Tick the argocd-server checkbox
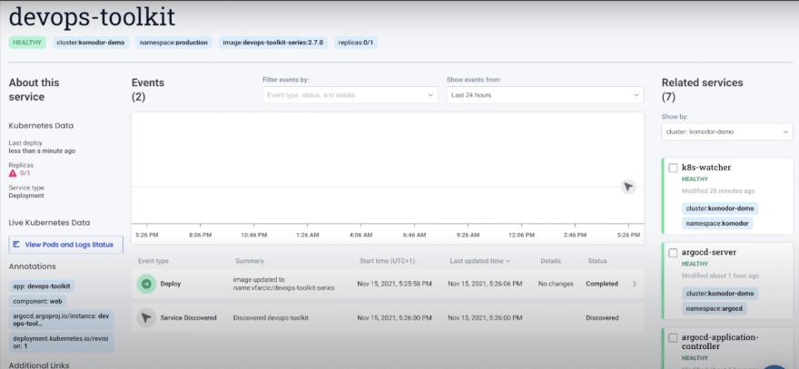 673,252
